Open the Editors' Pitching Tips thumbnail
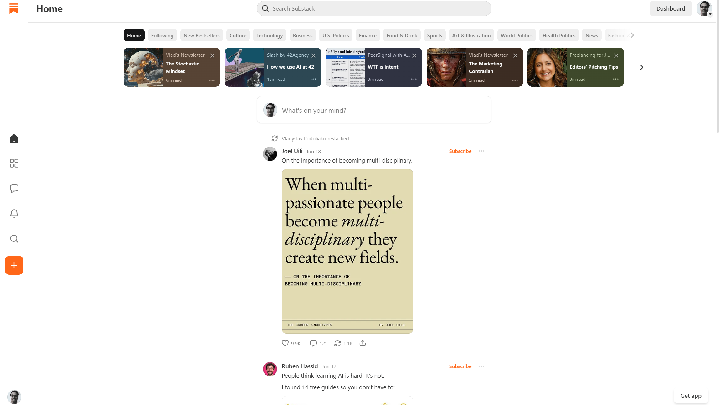The image size is (720, 405). [547, 67]
